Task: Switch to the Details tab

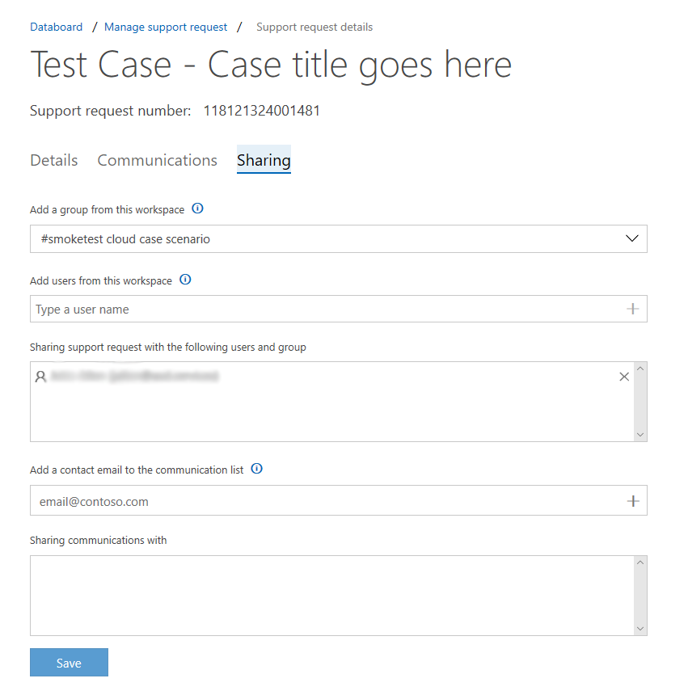Action: (x=54, y=160)
